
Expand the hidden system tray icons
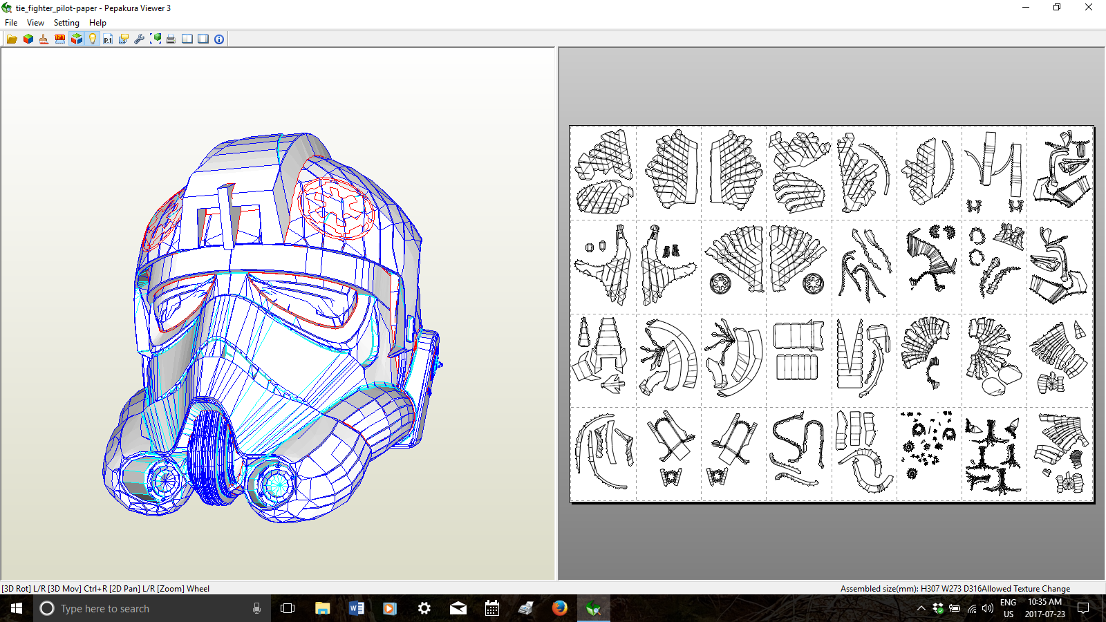point(921,608)
